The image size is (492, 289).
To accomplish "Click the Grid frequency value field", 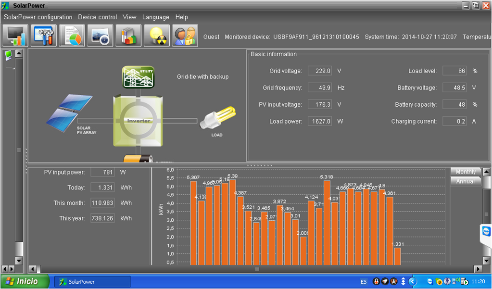I will point(320,88).
